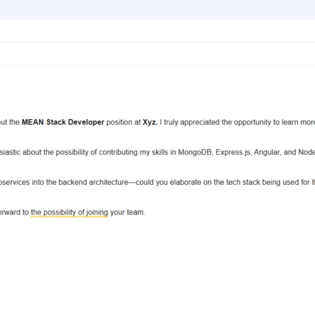Place cursor after "your team."
Screen dimensions: 315x315
point(145,212)
